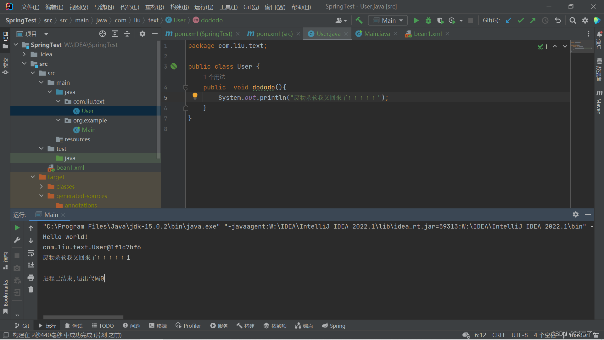
Task: Expand the .idea folder node
Action: (x=25, y=54)
